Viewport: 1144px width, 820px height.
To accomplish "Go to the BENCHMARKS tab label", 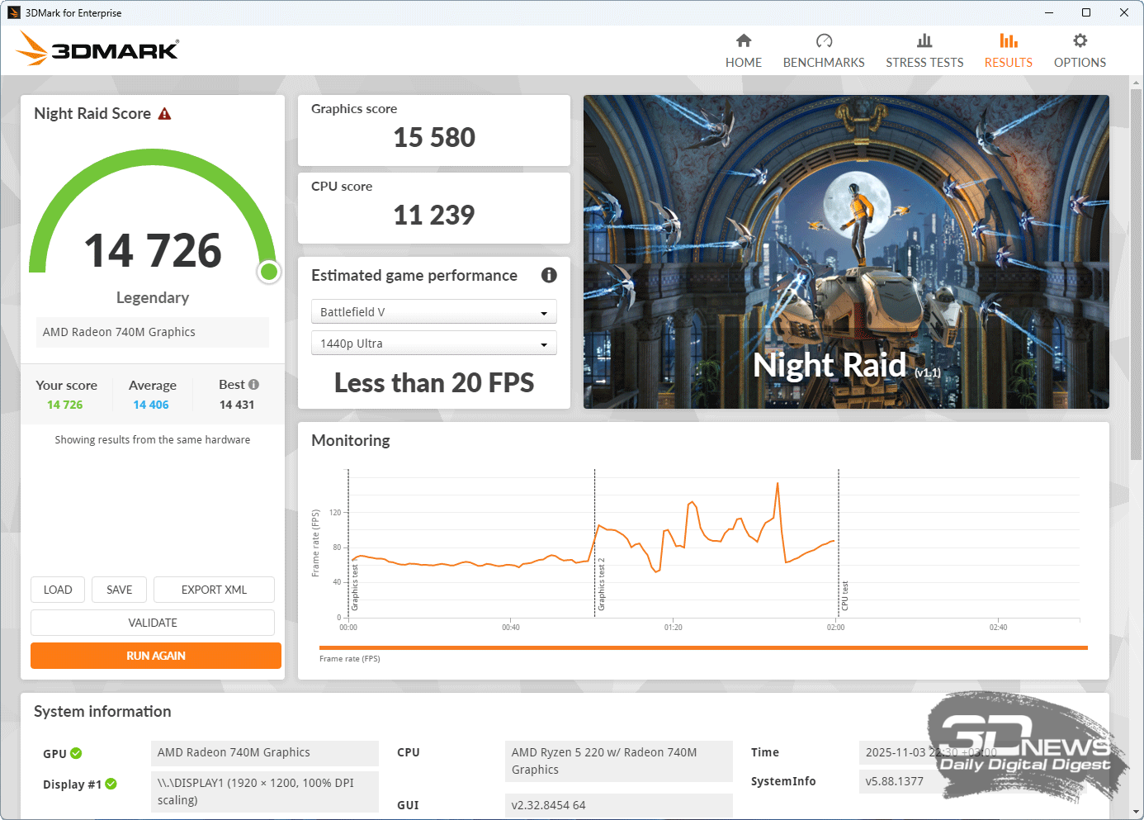I will pyautogui.click(x=824, y=63).
